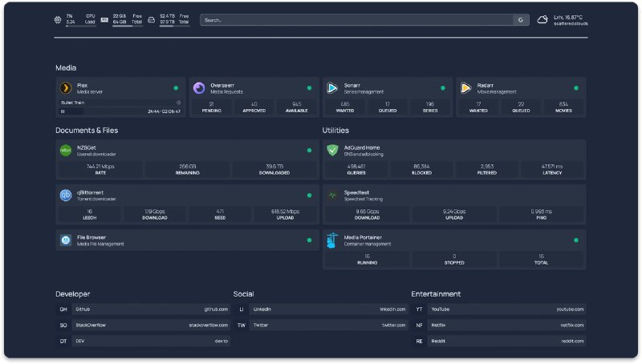642x364 pixels.
Task: Open the NZBGet green icon
Action: (x=66, y=151)
